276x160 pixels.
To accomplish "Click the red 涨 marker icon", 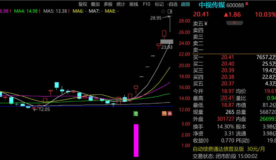I will pyautogui.click(x=170, y=114).
